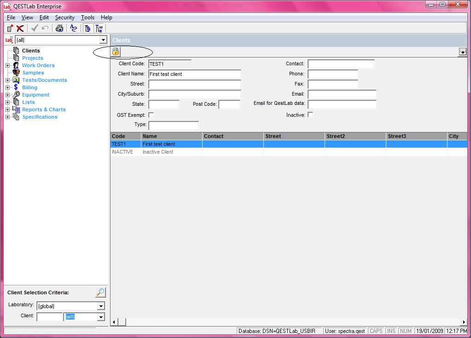This screenshot has height=338, width=471.
Task: Click the magnifier search icon
Action: tap(100, 292)
